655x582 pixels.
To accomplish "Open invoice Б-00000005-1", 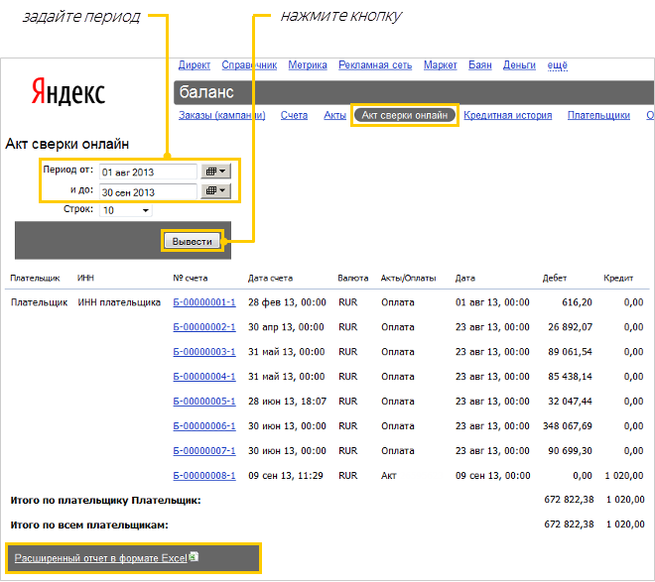I will [x=204, y=402].
